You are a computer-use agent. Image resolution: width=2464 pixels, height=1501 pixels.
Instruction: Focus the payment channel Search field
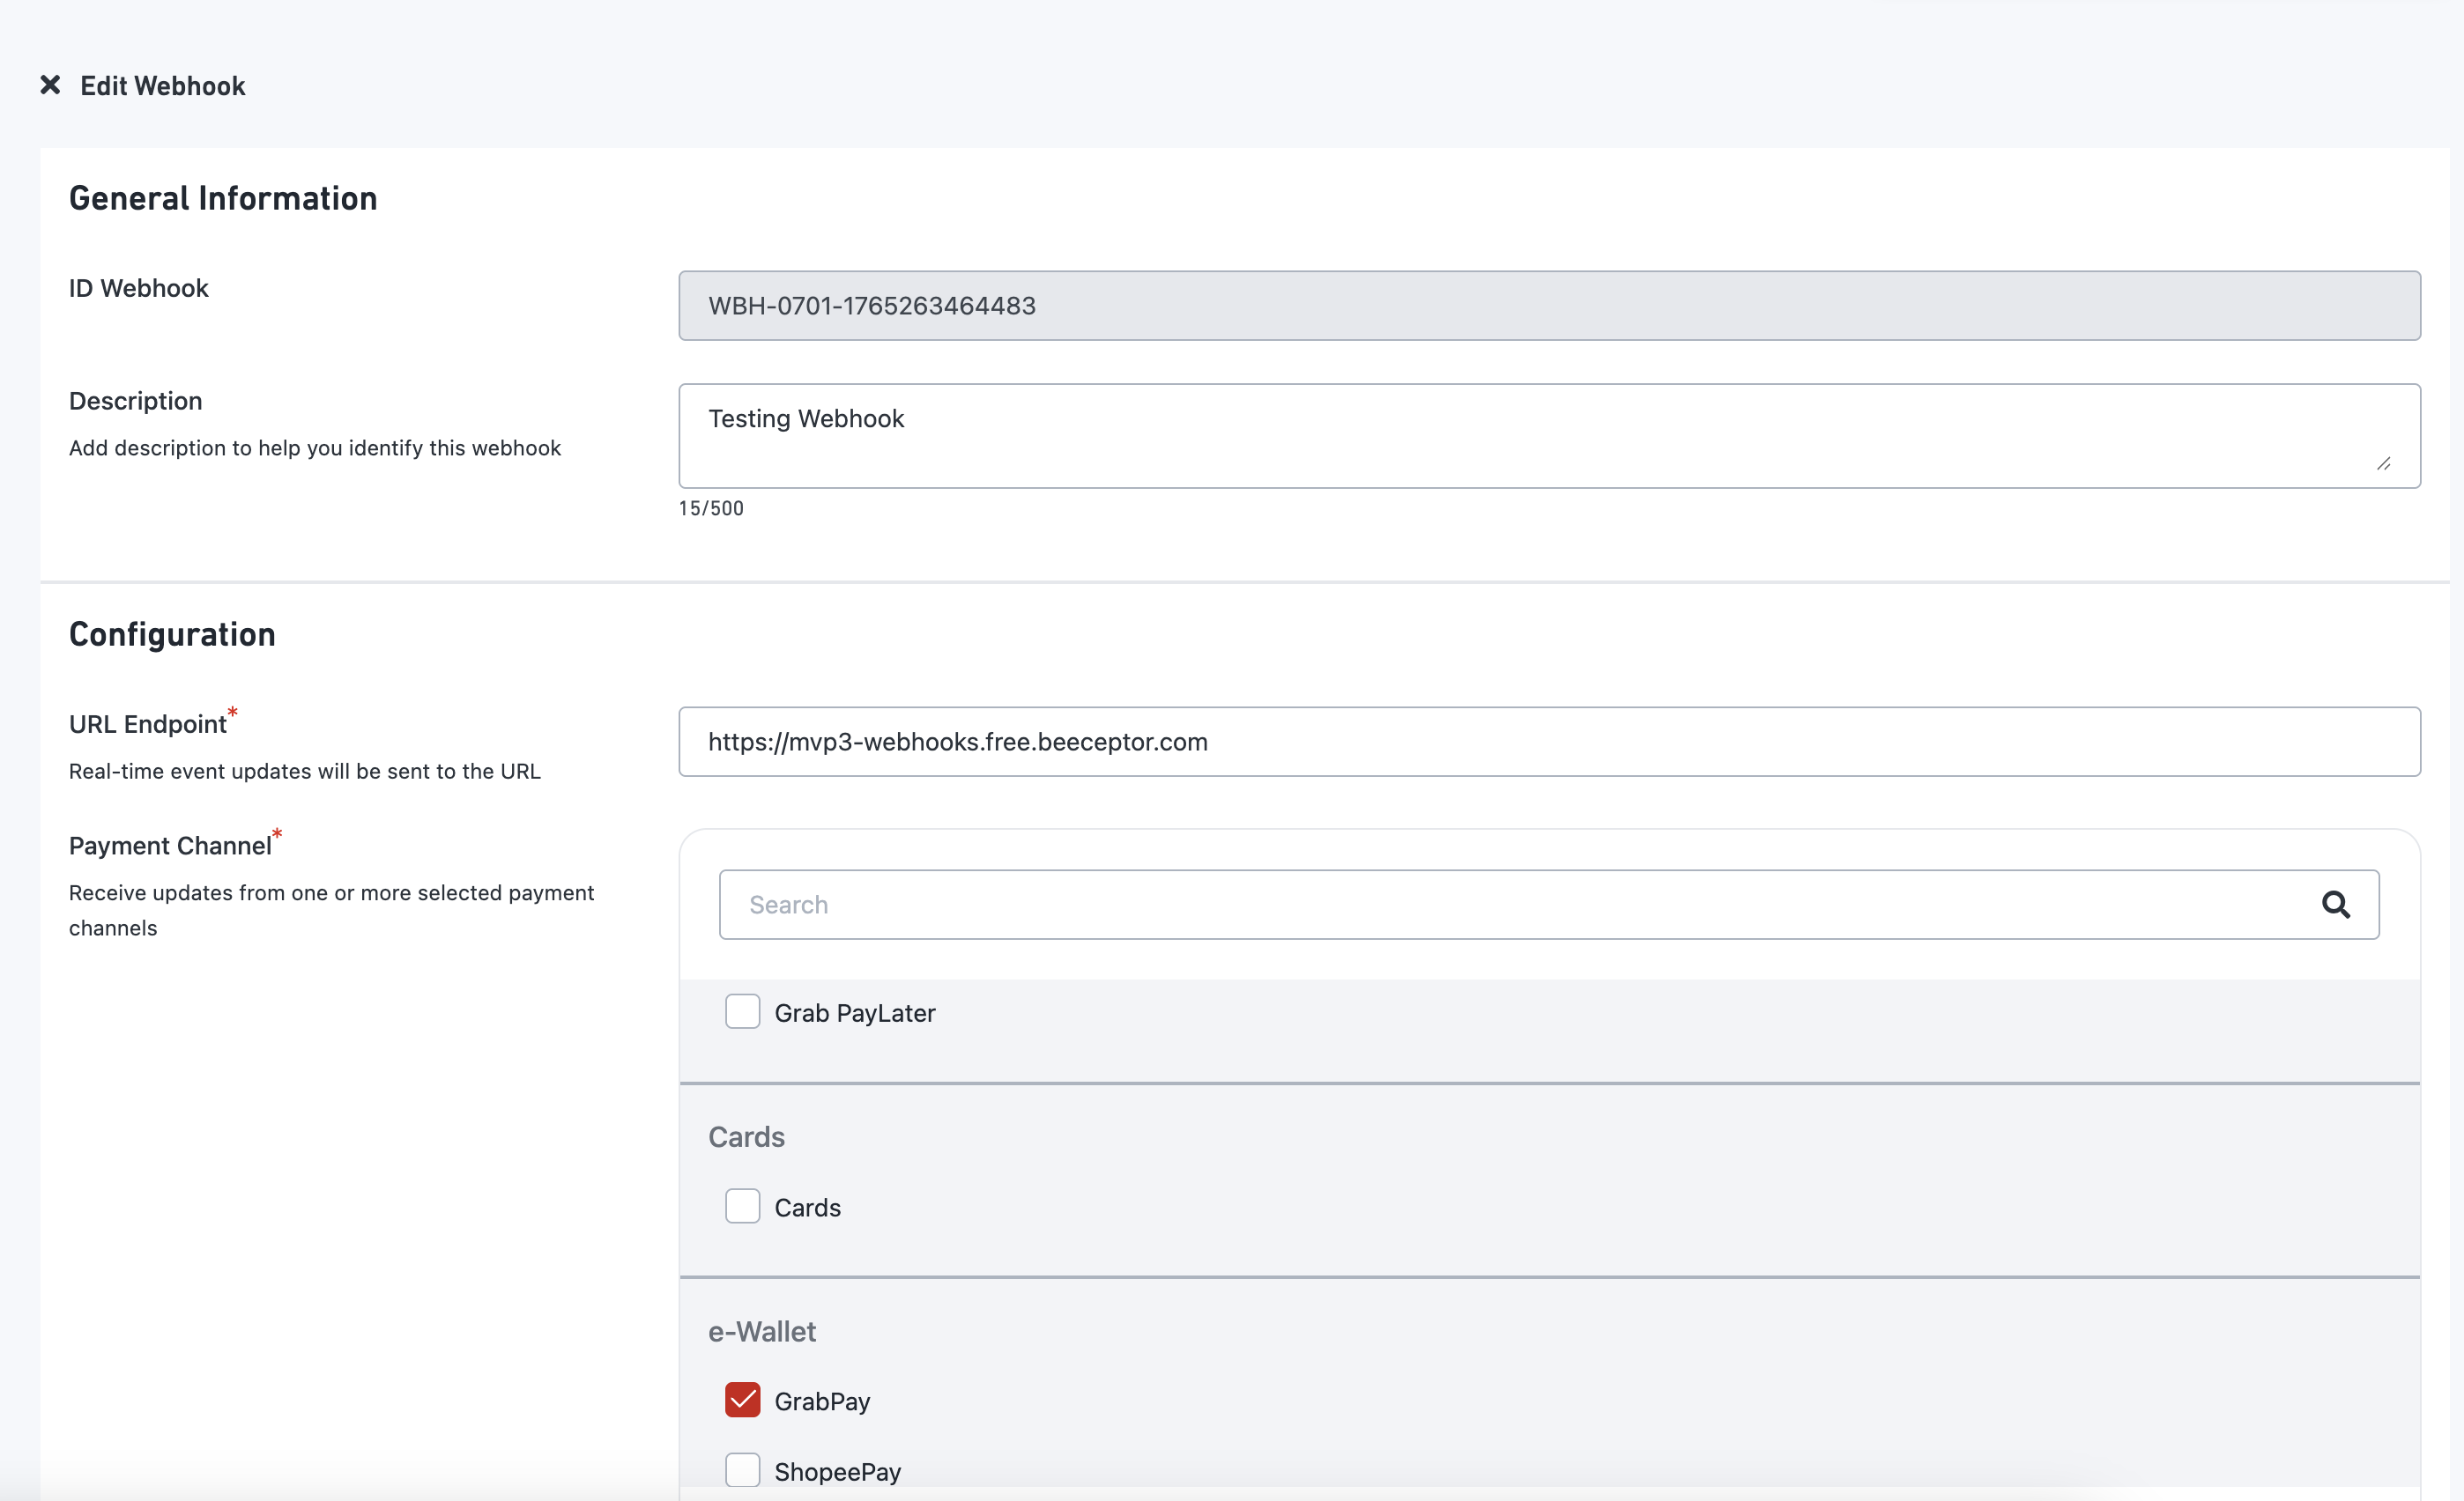pos(1500,905)
